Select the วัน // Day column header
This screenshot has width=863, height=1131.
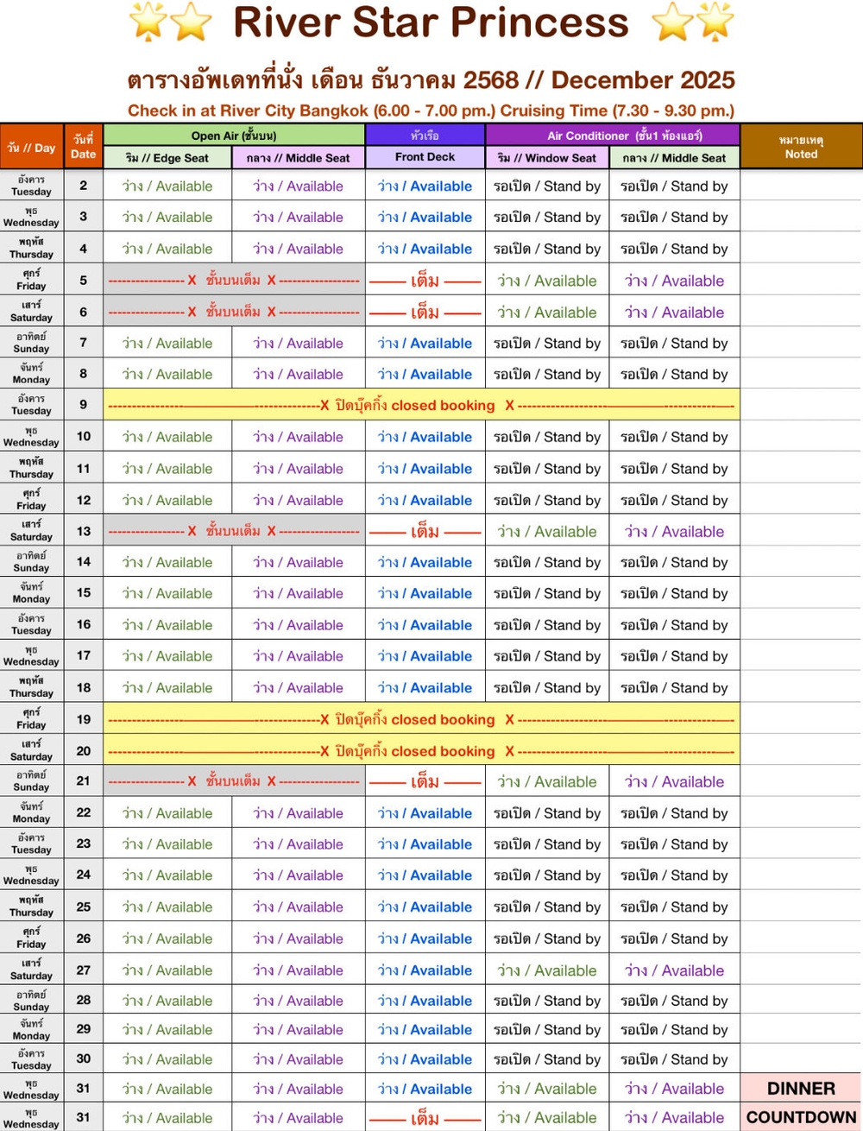(x=31, y=147)
